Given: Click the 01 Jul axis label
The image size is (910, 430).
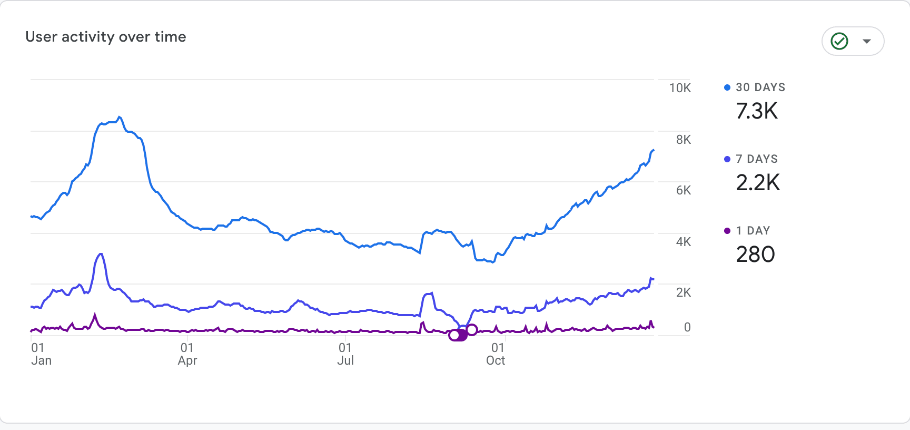Looking at the screenshot, I should pos(345,354).
